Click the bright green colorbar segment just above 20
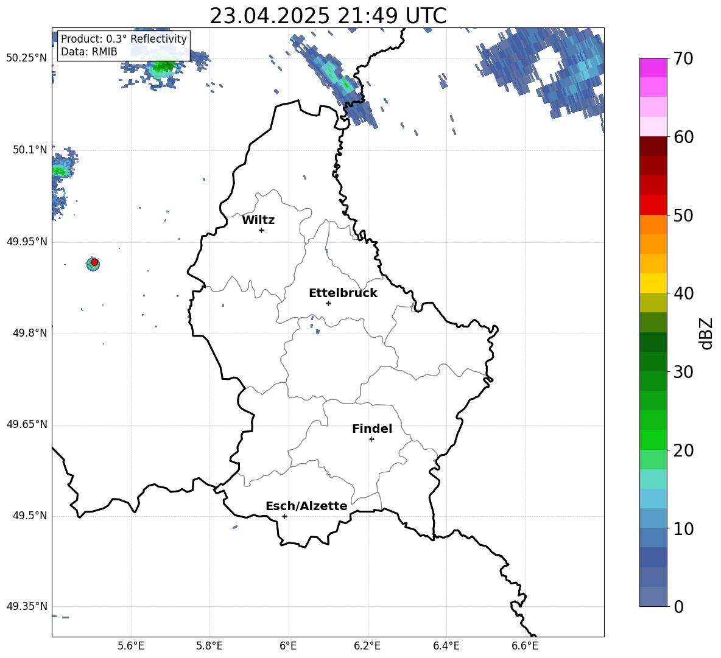Viewport: 721px width, 658px height. coord(653,439)
